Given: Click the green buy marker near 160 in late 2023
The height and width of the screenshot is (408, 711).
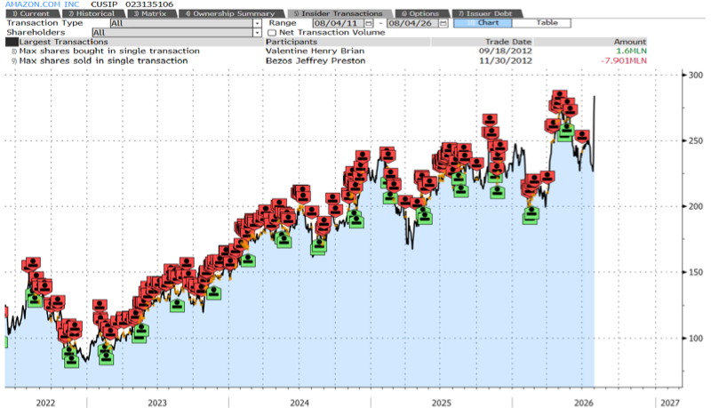Looking at the screenshot, I should (248, 260).
